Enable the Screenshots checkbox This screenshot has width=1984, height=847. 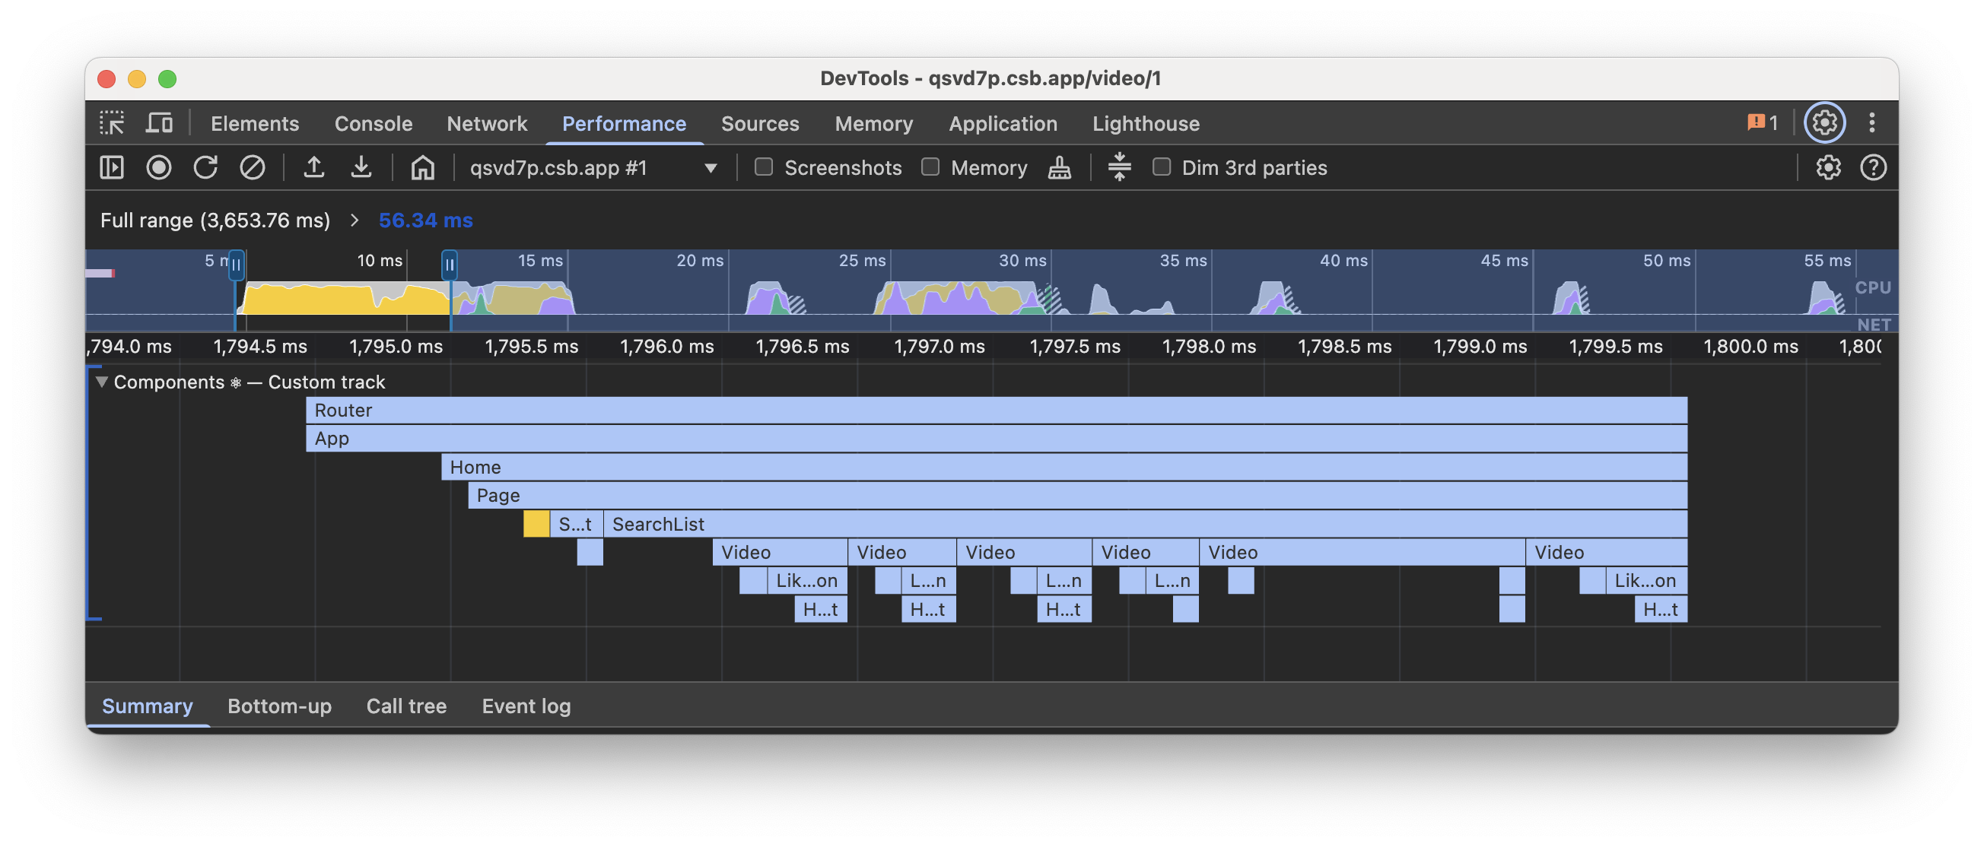click(763, 167)
